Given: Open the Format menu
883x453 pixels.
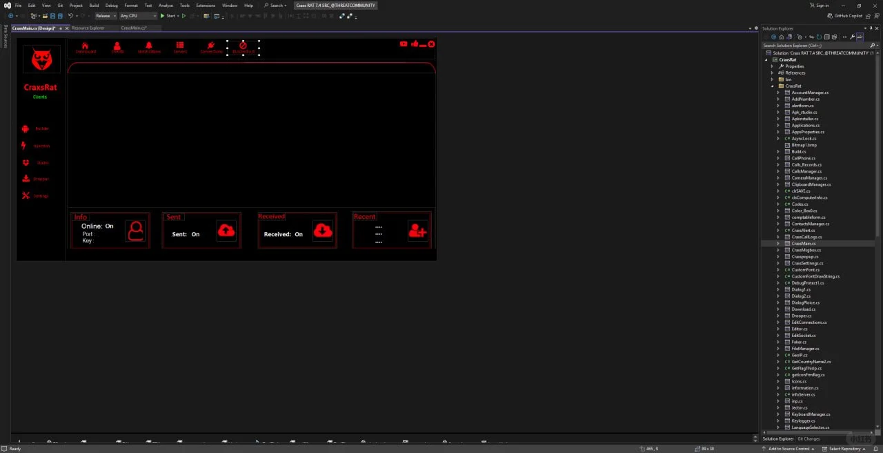Looking at the screenshot, I should pyautogui.click(x=131, y=5).
